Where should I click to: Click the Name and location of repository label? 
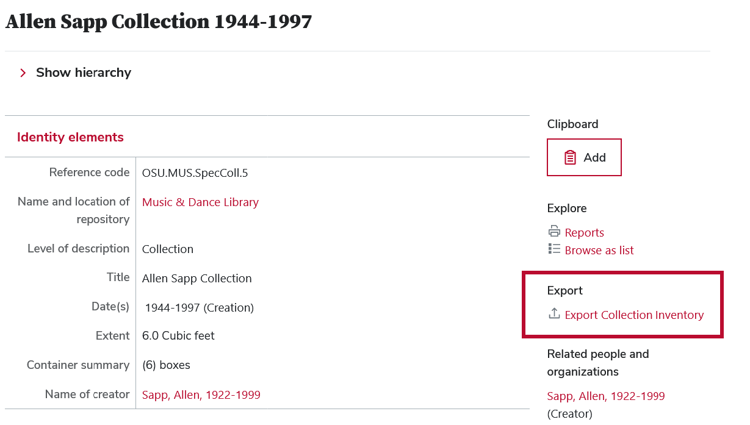coord(74,210)
